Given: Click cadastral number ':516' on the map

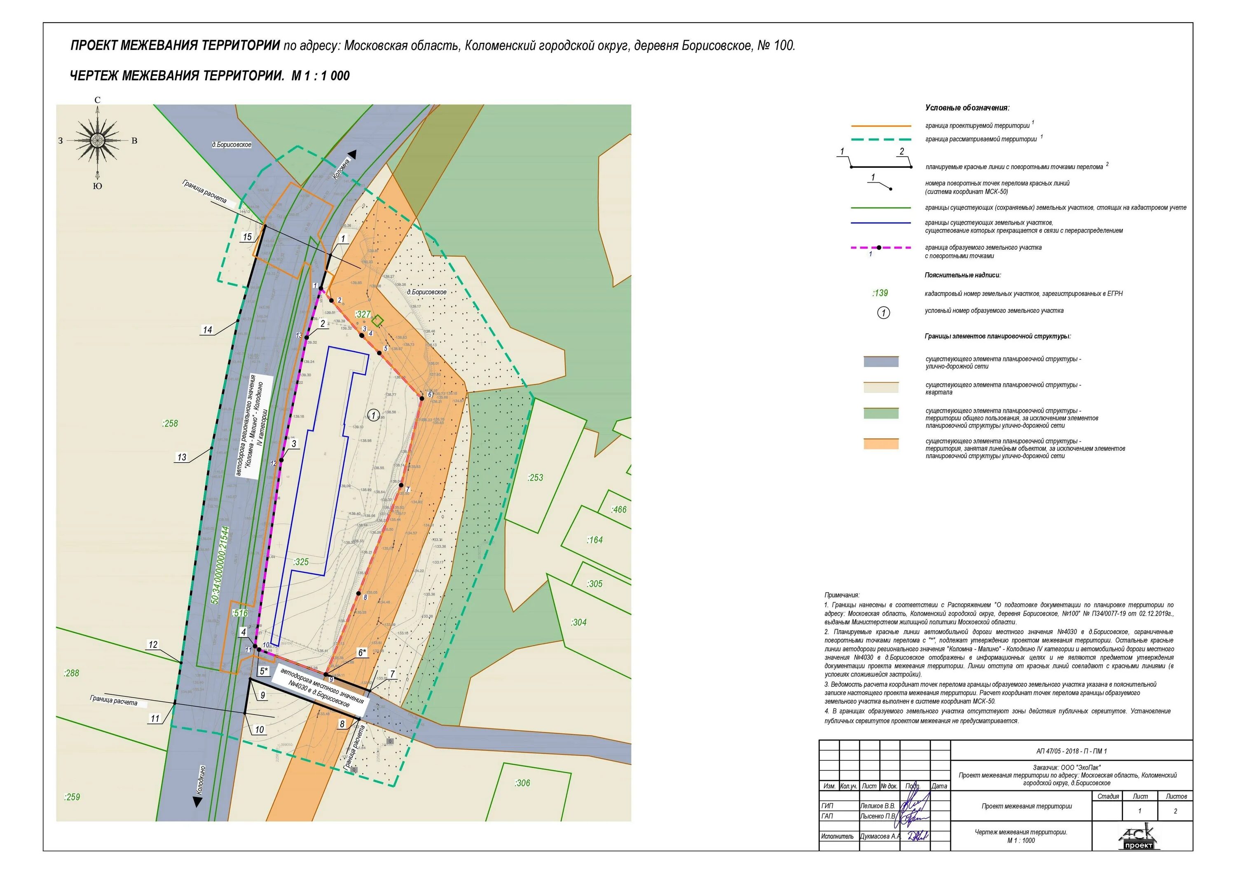Looking at the screenshot, I should 240,613.
